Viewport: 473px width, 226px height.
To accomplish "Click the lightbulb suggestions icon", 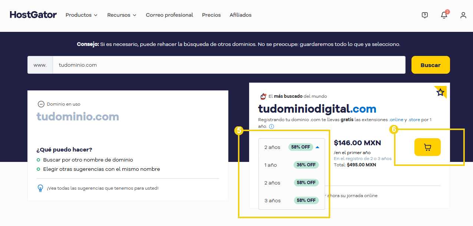I will [x=40, y=188].
